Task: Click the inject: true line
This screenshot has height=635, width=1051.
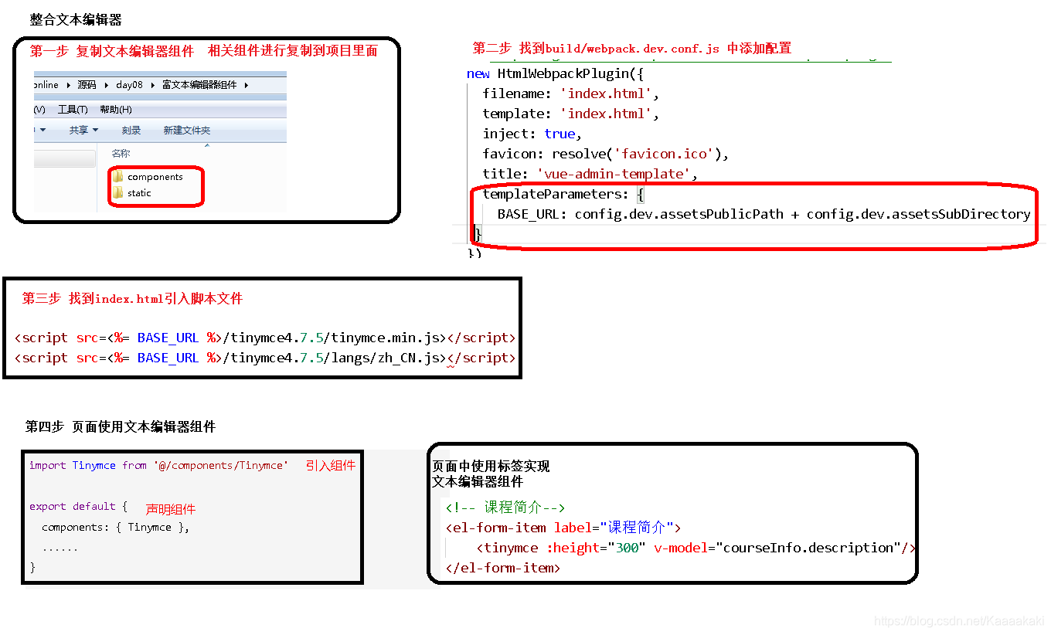Action: (x=532, y=134)
